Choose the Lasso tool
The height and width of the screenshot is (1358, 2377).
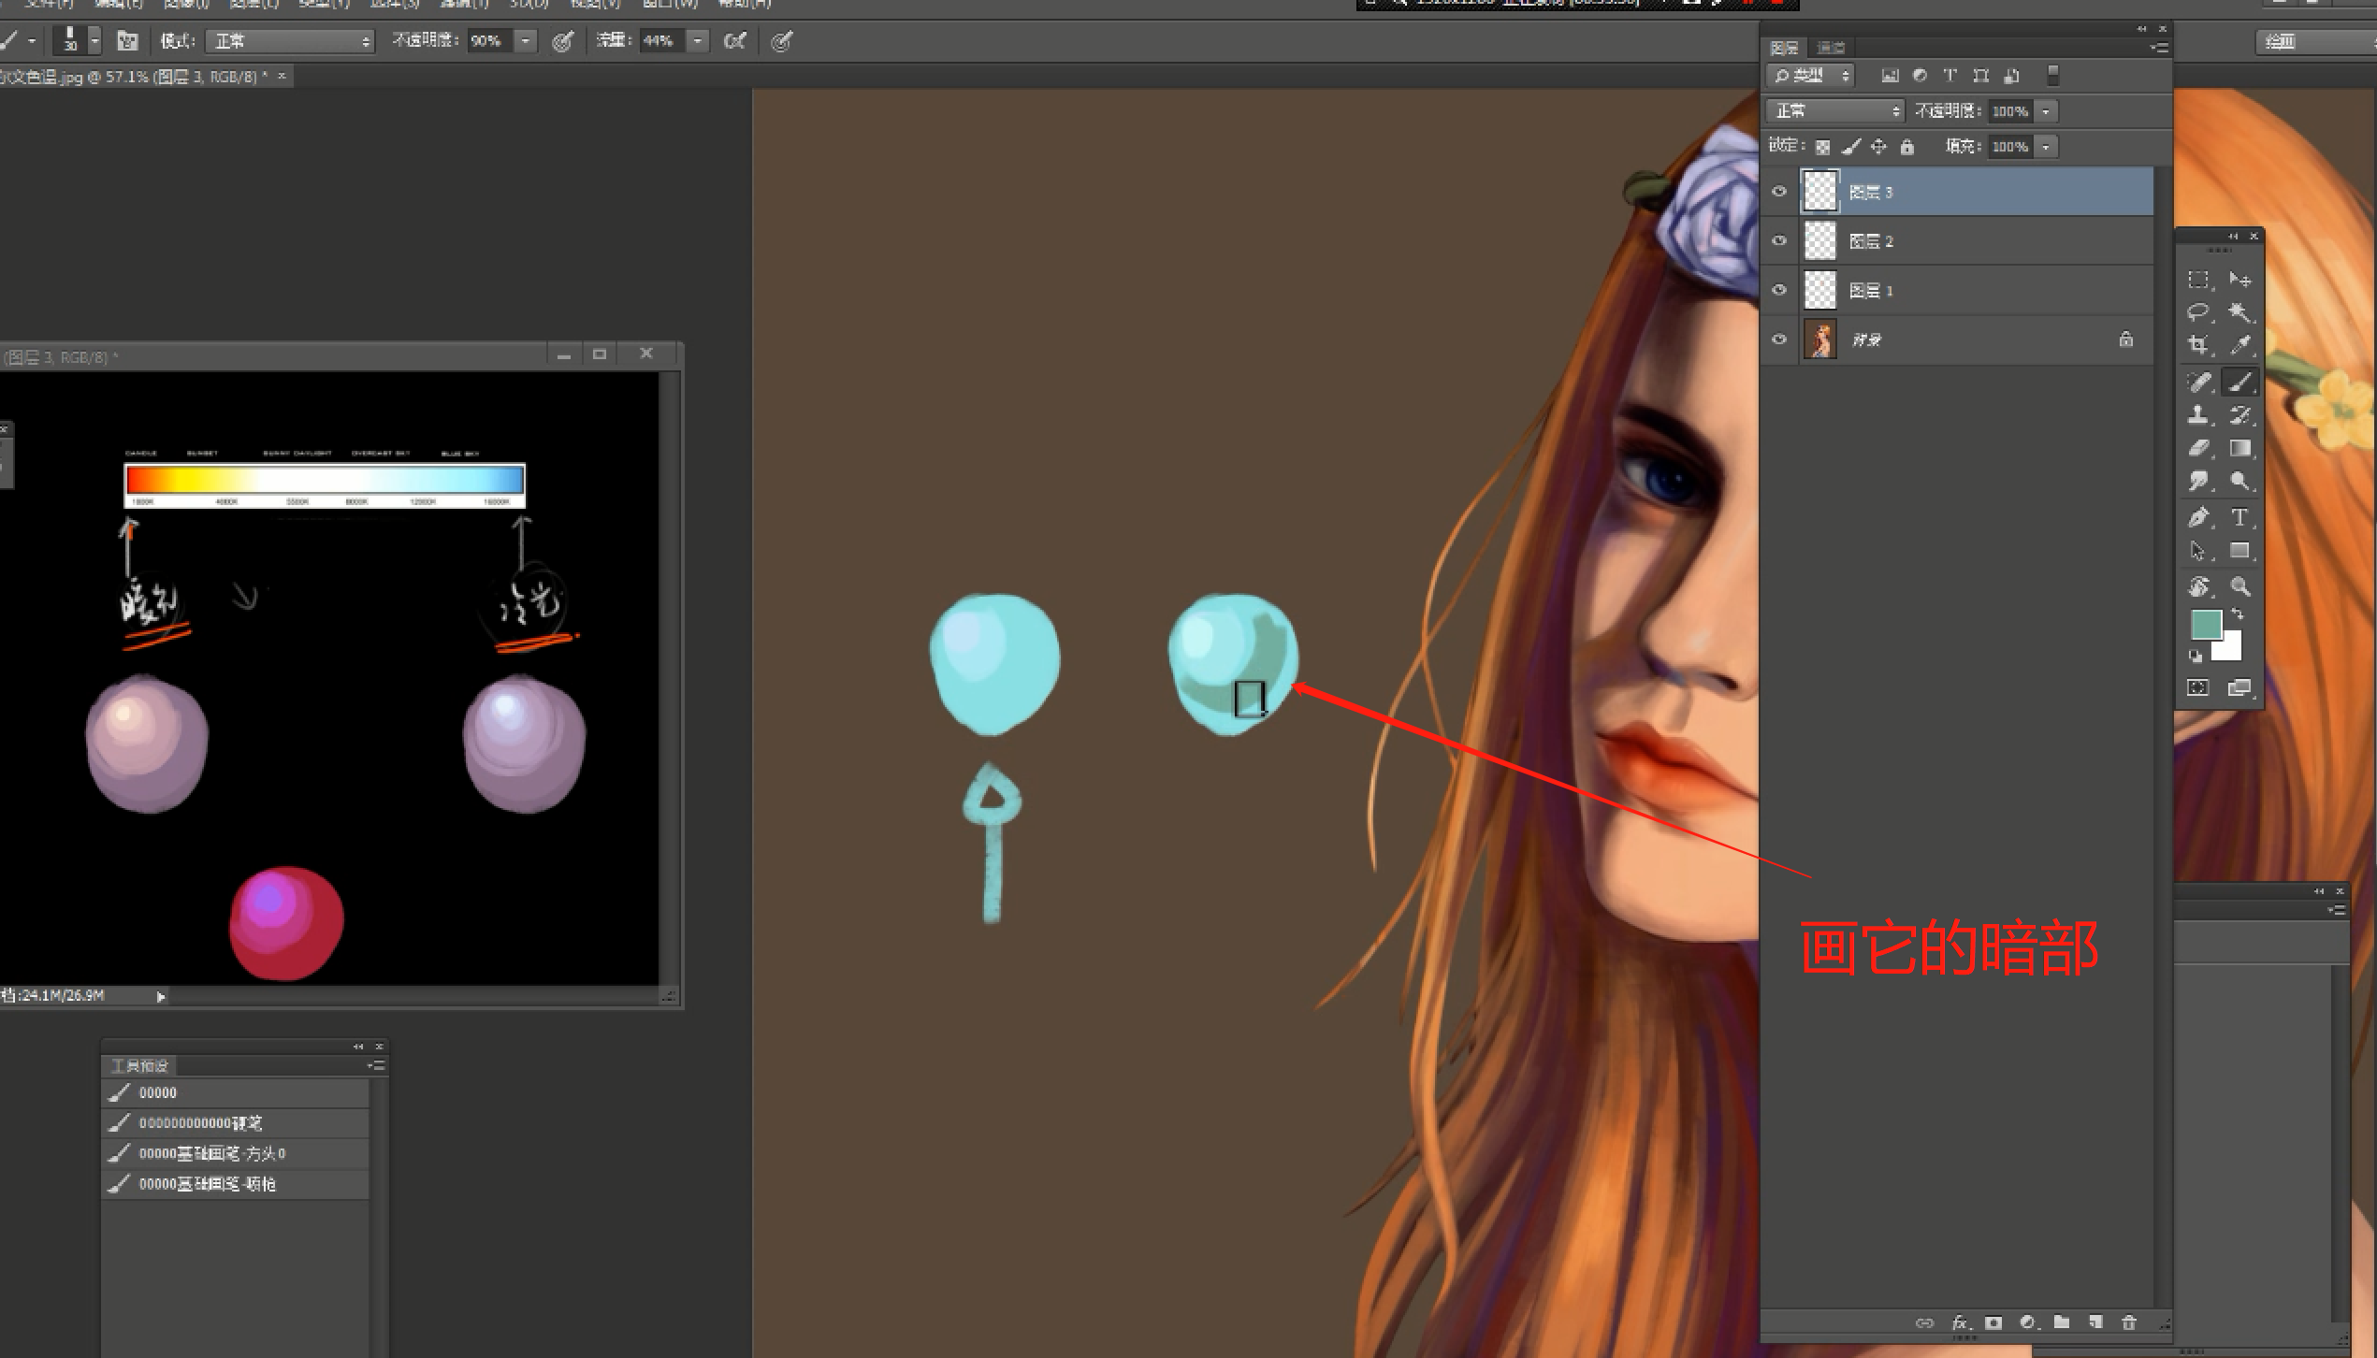[x=2198, y=311]
